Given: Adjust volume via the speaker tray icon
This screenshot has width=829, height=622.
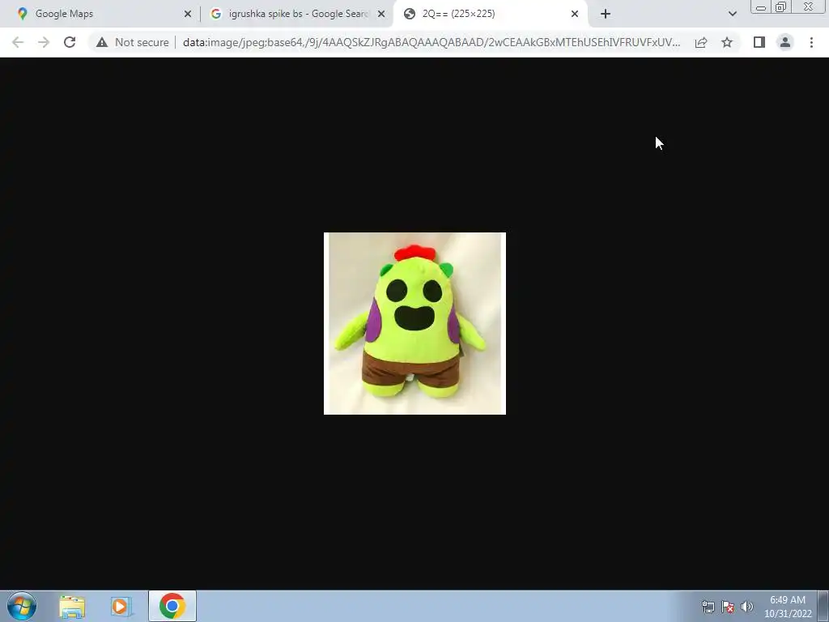Looking at the screenshot, I should click(747, 607).
